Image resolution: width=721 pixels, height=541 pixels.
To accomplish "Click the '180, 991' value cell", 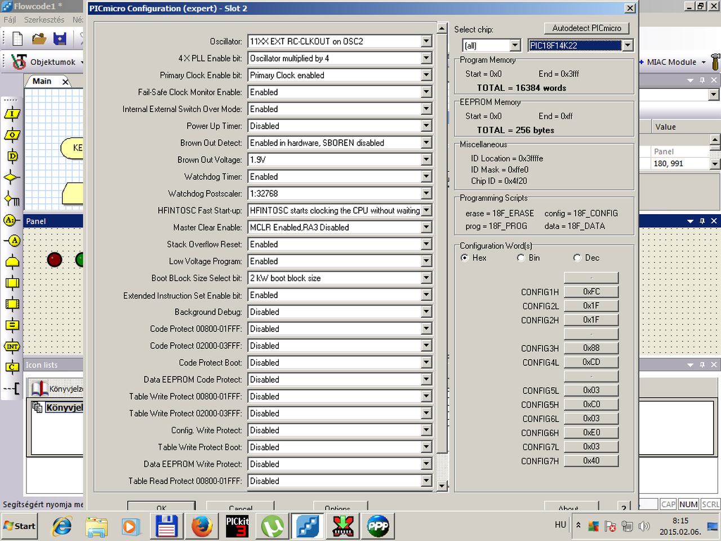I will [x=679, y=163].
